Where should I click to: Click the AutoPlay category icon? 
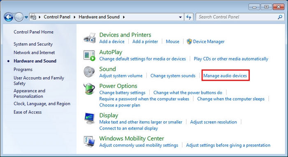point(89,55)
